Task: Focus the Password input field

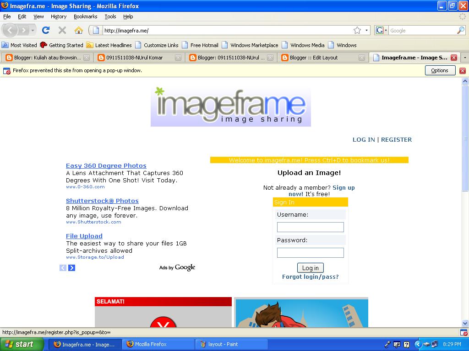Action: click(311, 253)
